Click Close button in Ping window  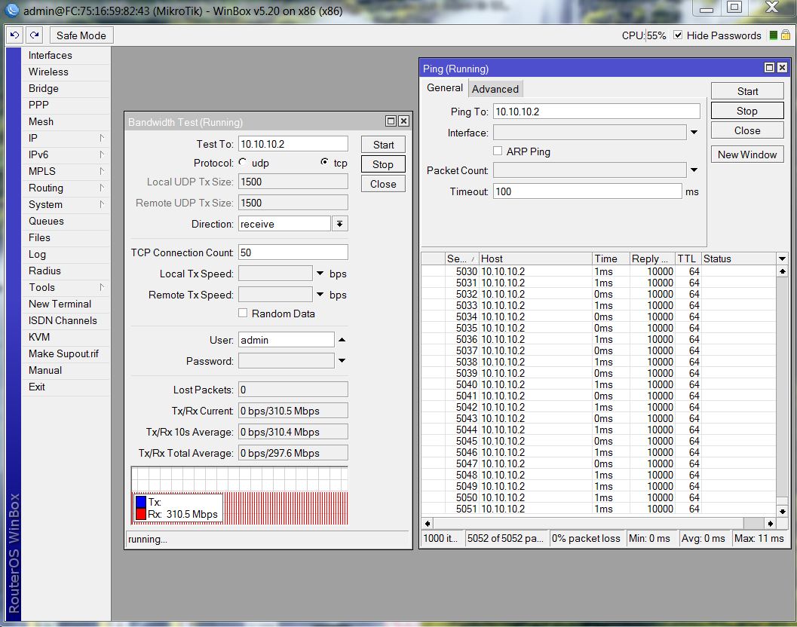747,130
